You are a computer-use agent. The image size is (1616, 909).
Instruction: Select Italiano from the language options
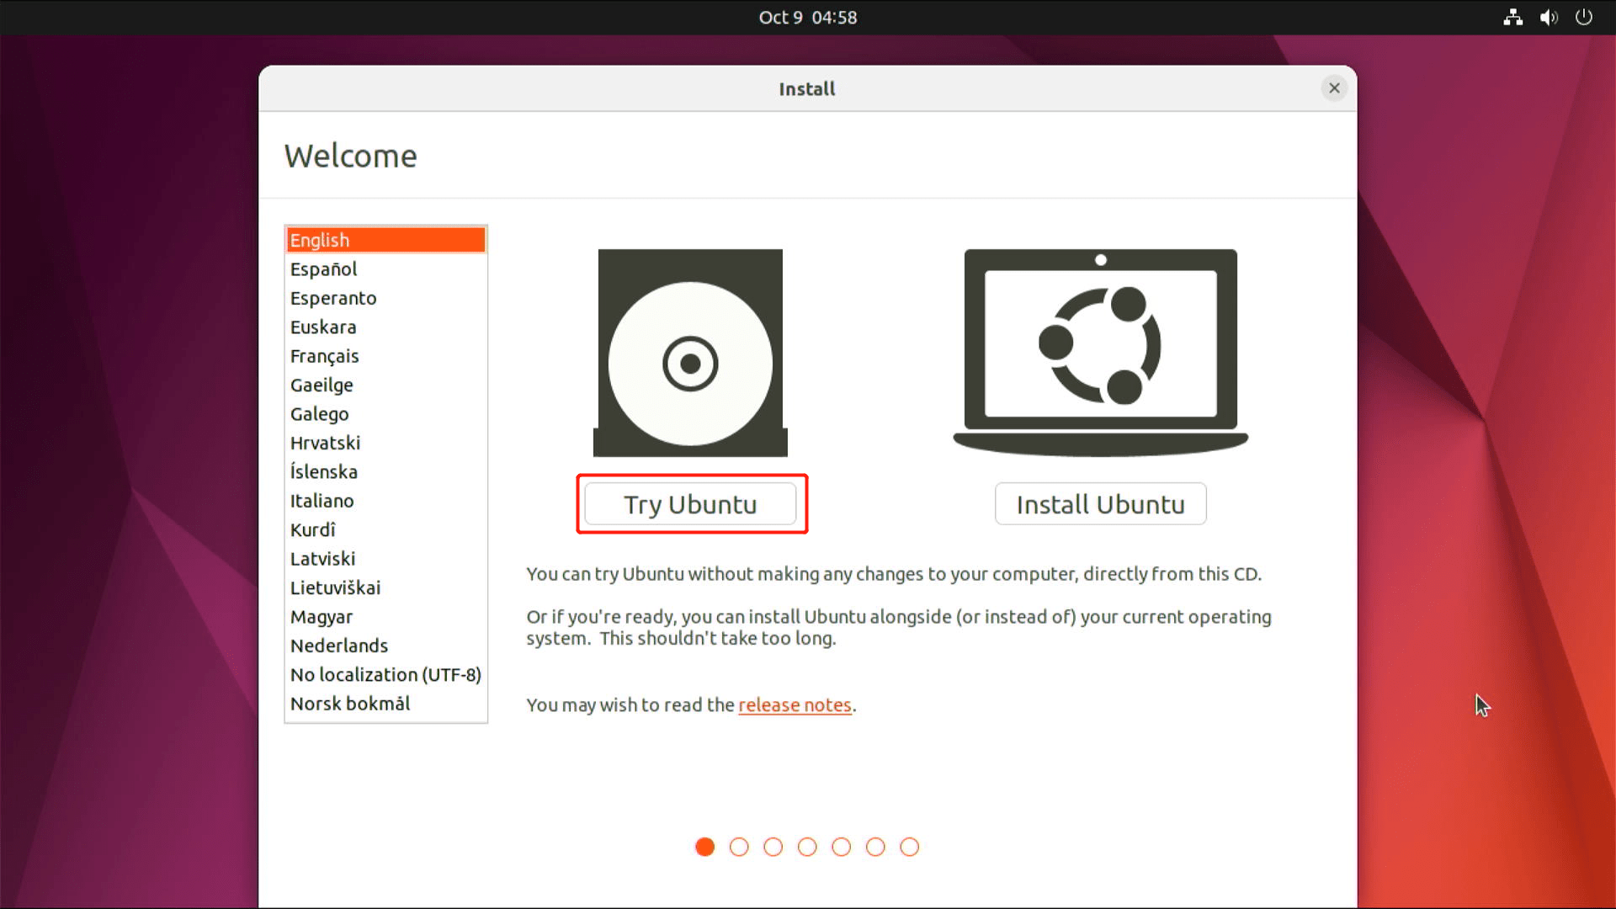click(x=322, y=501)
